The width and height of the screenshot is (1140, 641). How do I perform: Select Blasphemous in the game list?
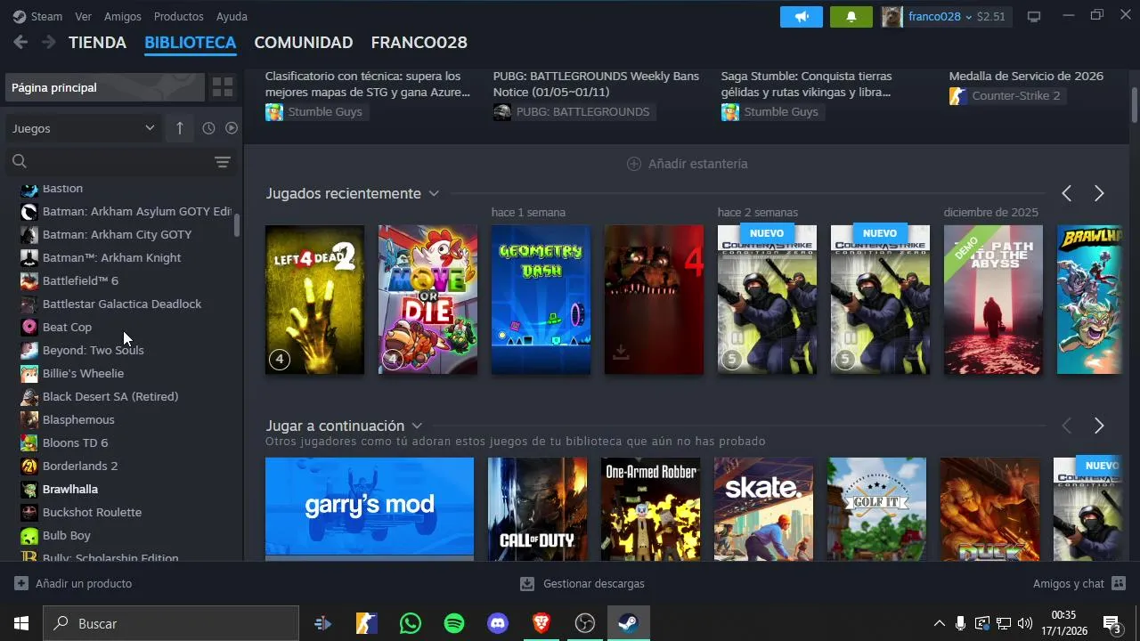[78, 419]
